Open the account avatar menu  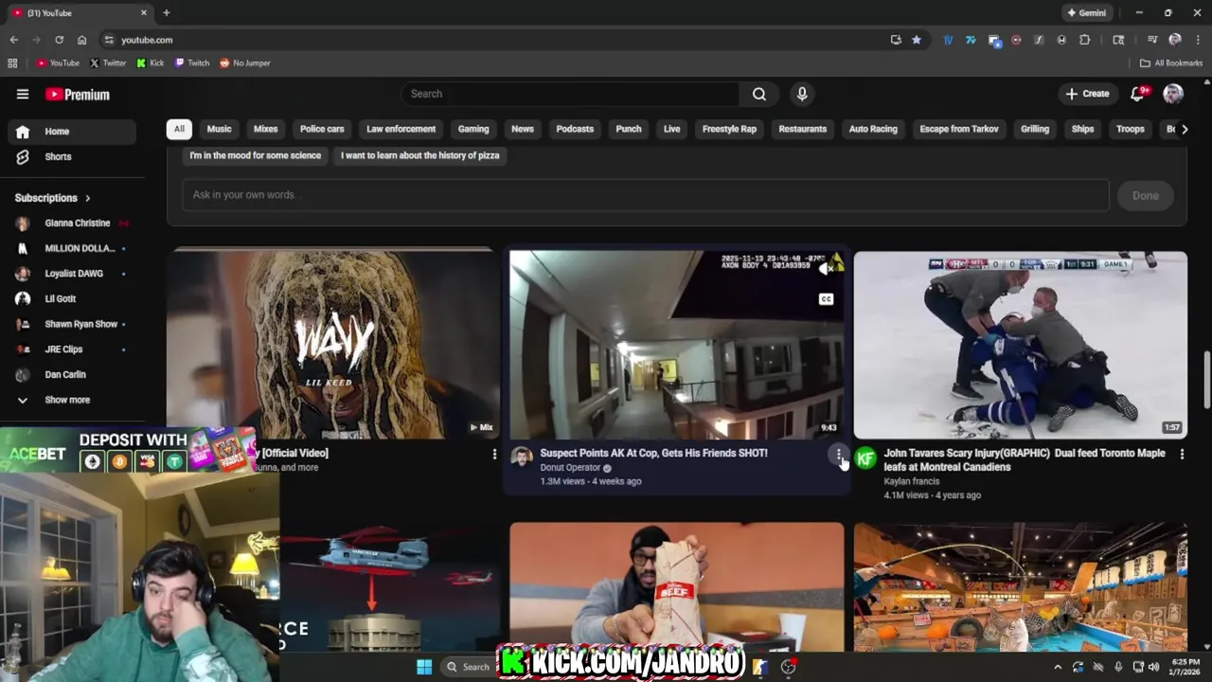(x=1173, y=94)
